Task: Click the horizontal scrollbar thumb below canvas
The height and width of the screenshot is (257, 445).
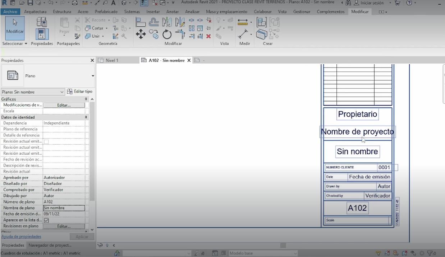Action: pos(283,246)
